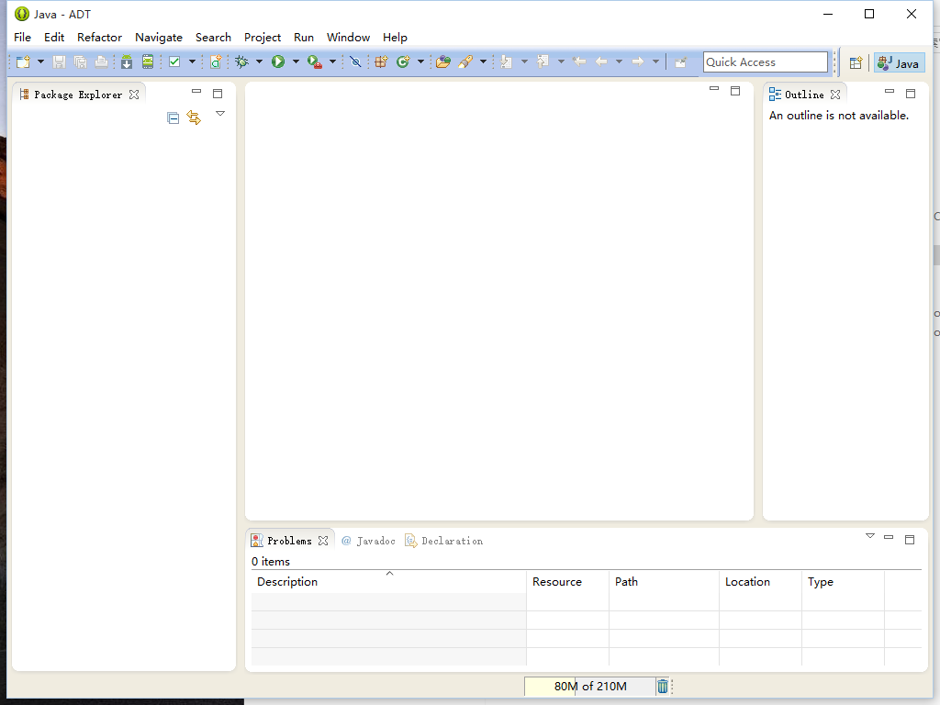Start debugging with the bug icon
Image resolution: width=940 pixels, height=705 pixels.
[241, 62]
